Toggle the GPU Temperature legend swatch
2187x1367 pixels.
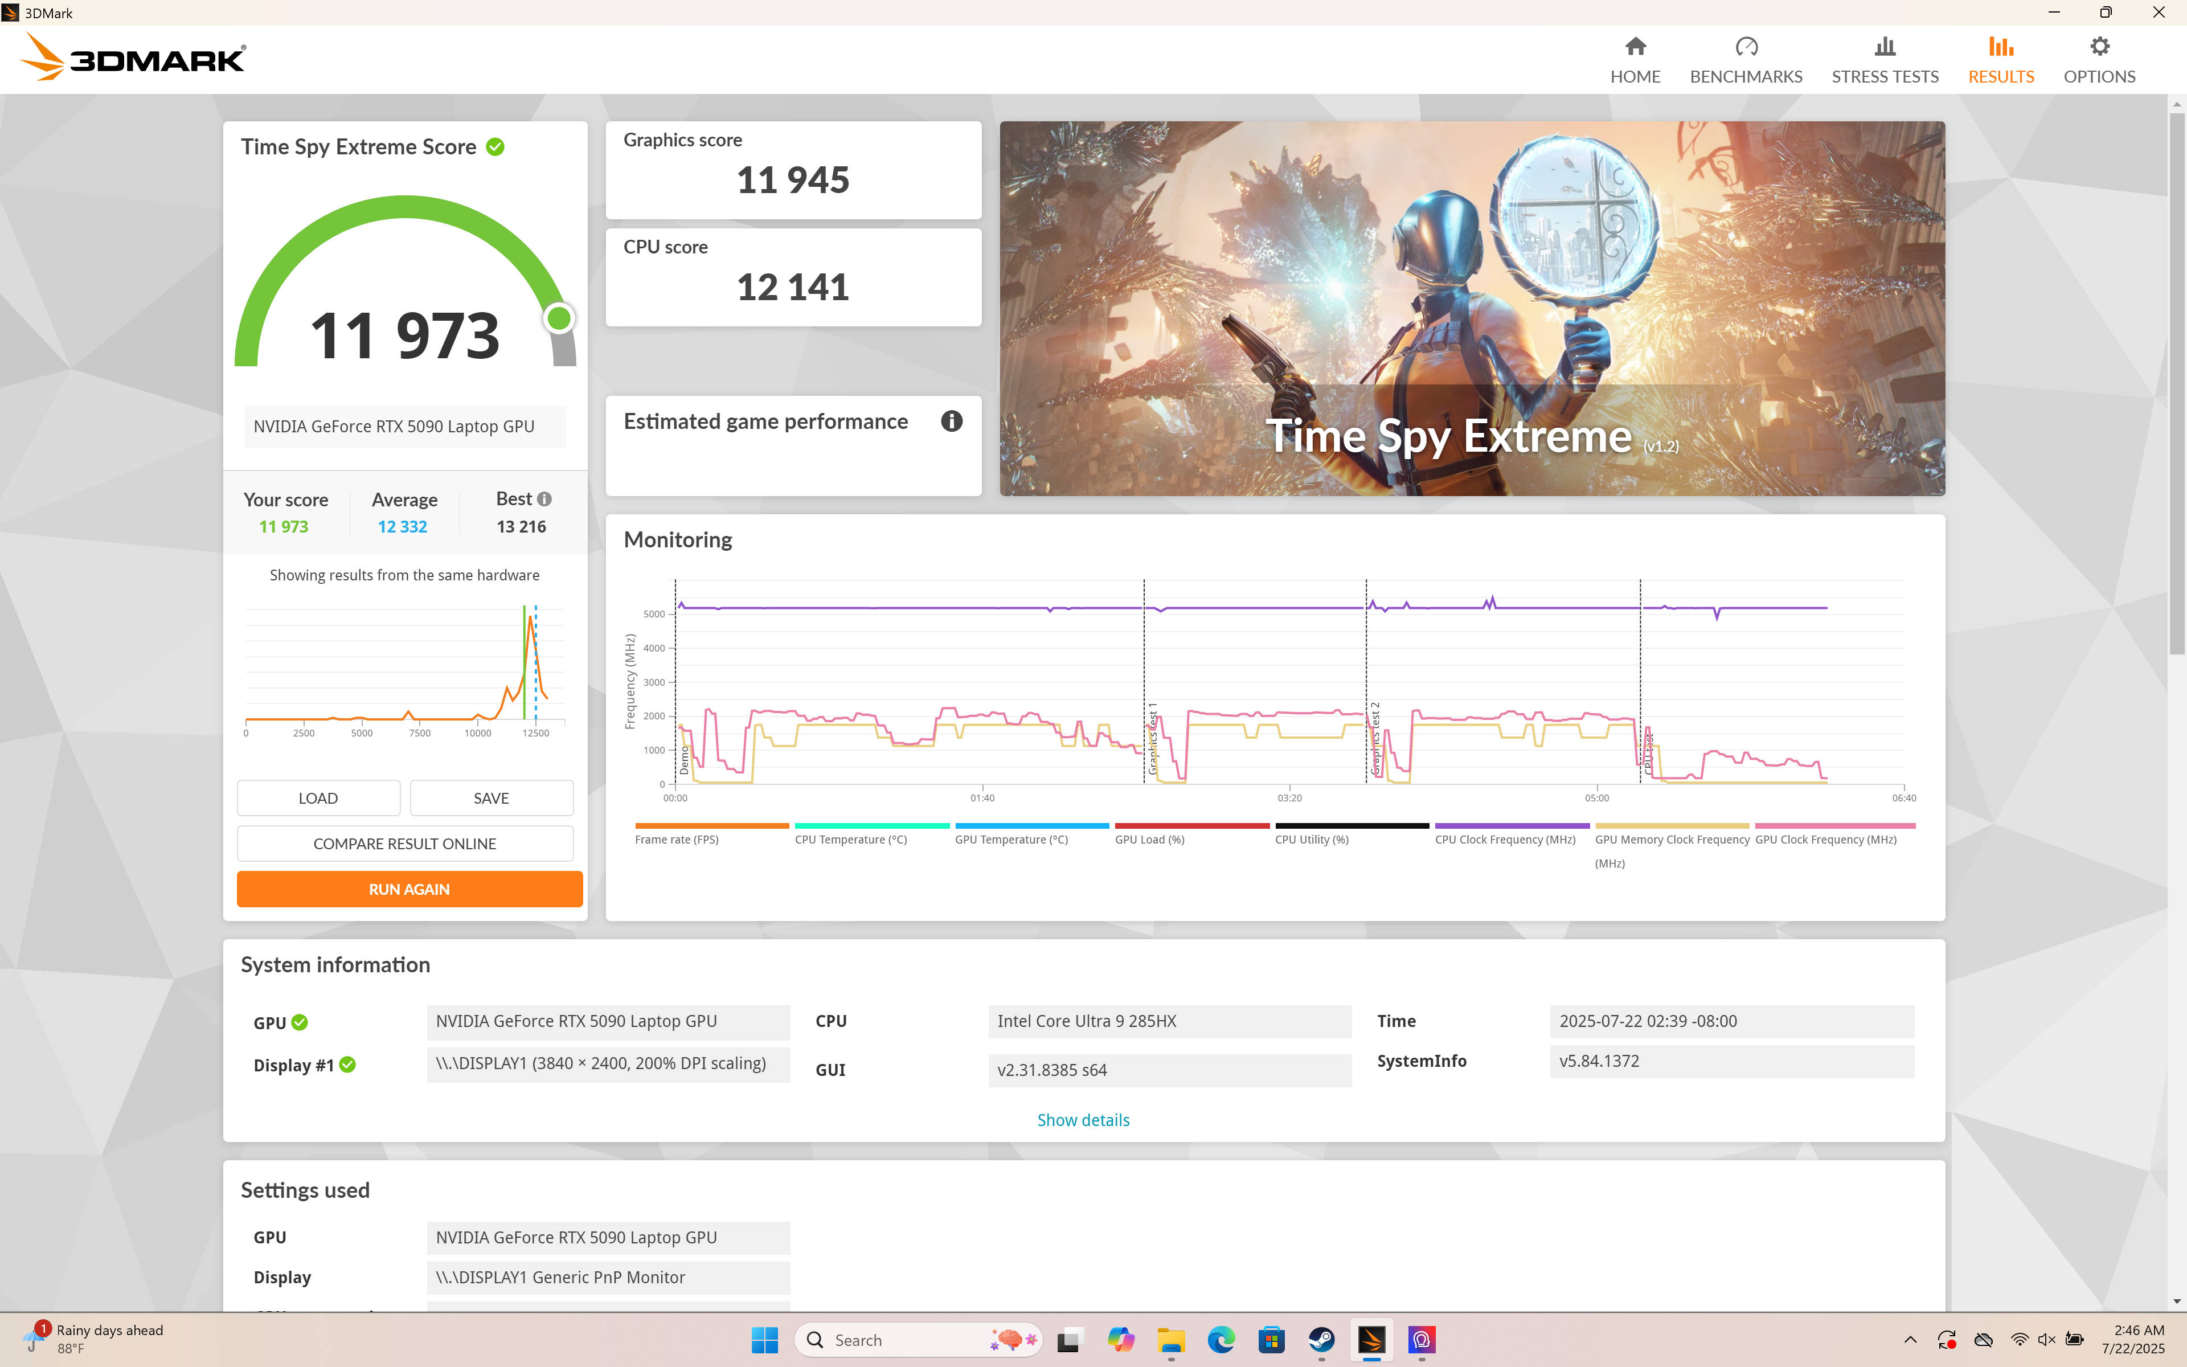[x=1032, y=825]
